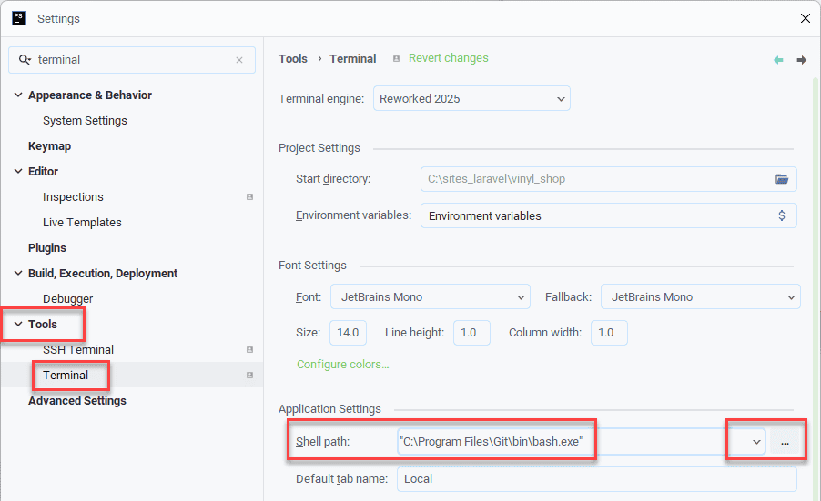Open the Keymap settings page
The image size is (821, 501).
point(49,146)
